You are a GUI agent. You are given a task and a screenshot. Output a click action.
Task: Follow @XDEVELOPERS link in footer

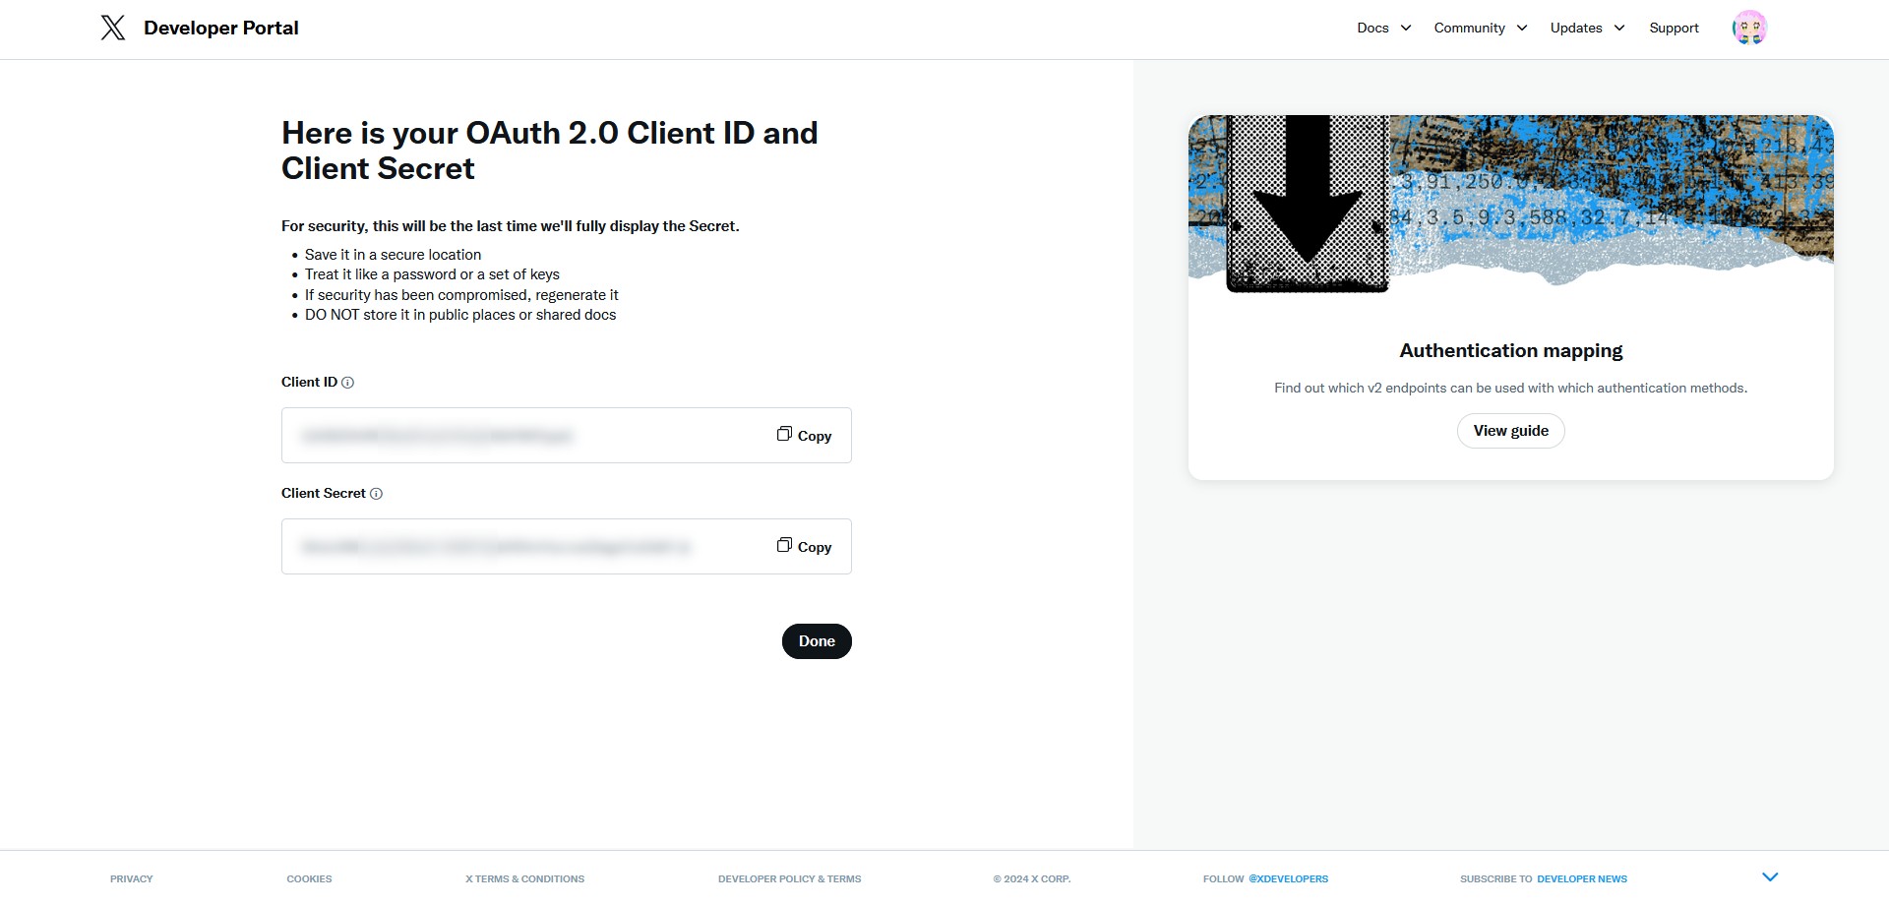[x=1288, y=878]
